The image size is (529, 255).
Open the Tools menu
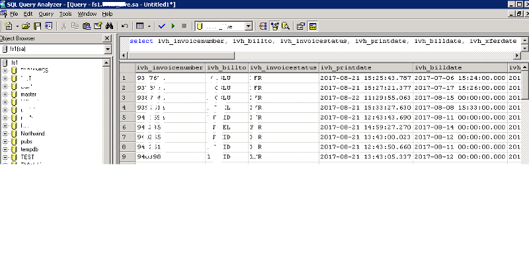tap(65, 14)
